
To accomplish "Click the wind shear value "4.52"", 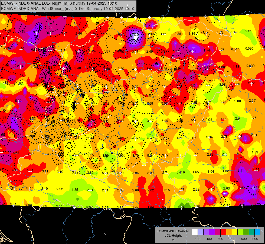I will point(180,138).
